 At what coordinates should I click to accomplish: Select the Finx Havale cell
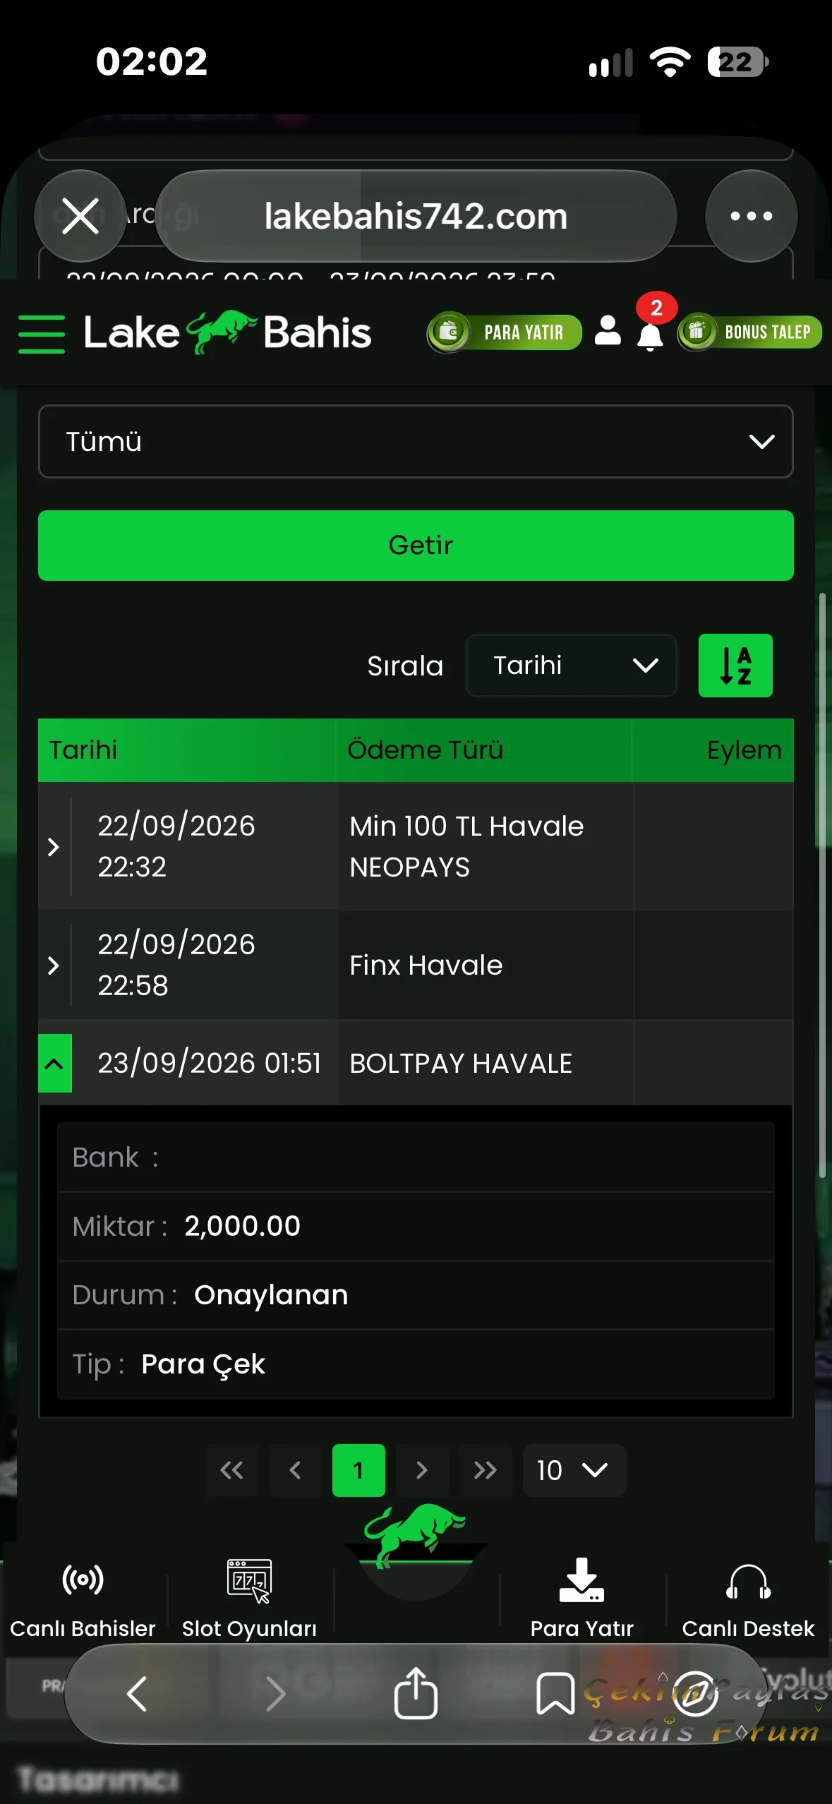tap(486, 965)
